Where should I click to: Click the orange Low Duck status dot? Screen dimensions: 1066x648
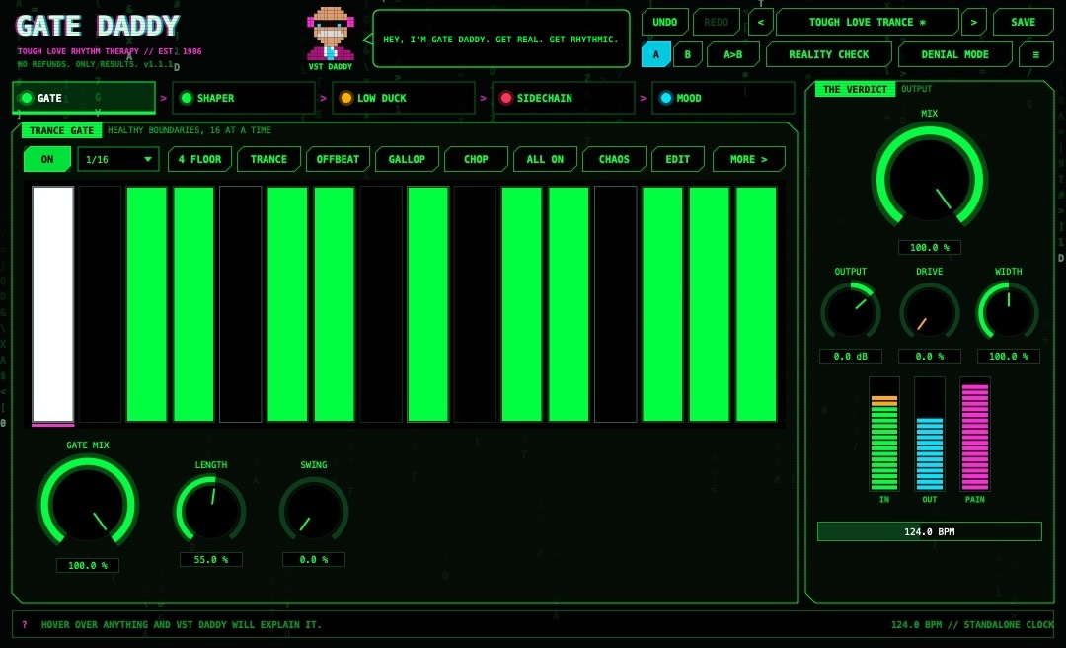(346, 98)
